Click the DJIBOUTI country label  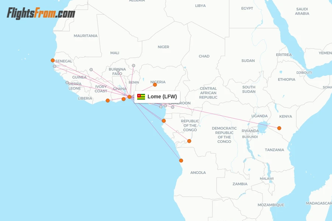click(x=304, y=73)
